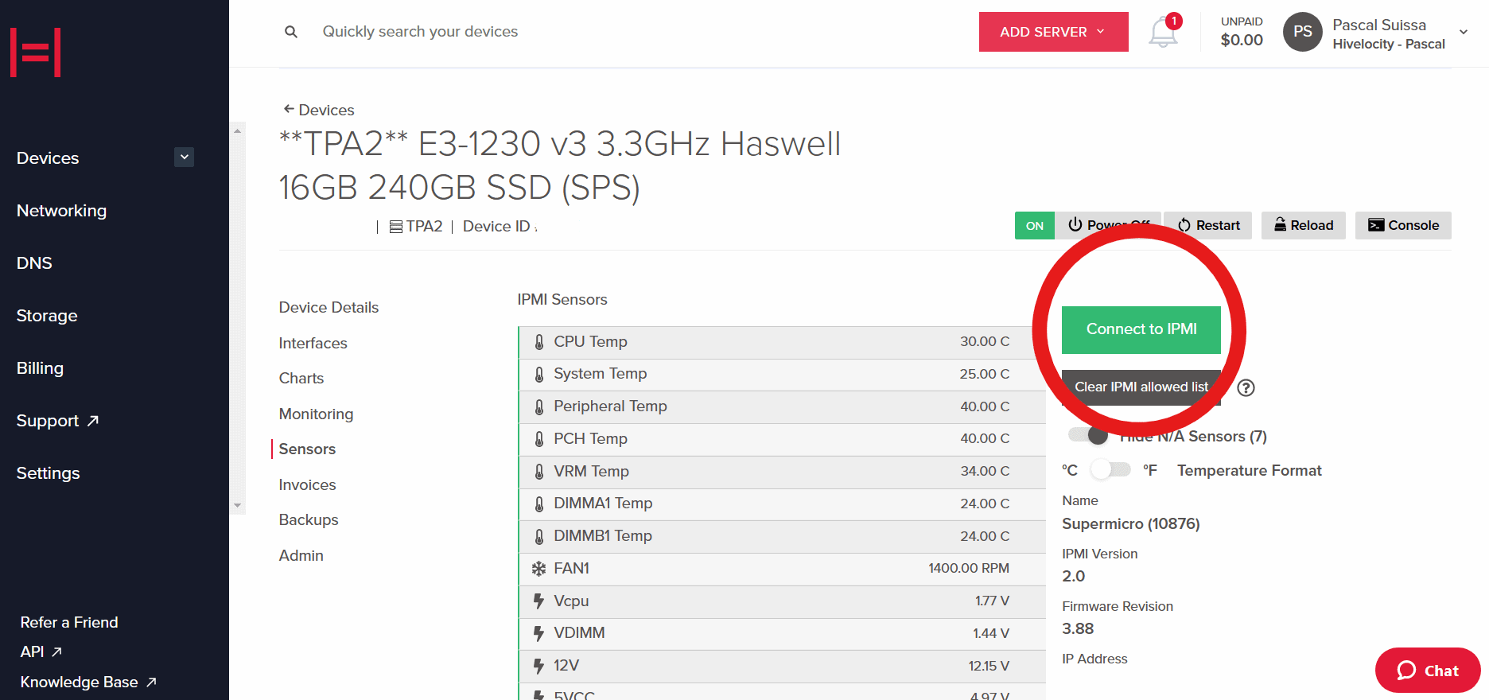Screen dimensions: 1489x700
Task: Toggle the Celsius/Fahrenheit temperature switch
Action: point(1110,469)
